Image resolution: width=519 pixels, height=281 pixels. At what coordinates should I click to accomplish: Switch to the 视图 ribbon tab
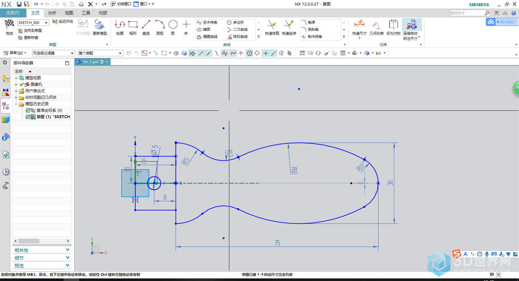click(x=69, y=13)
